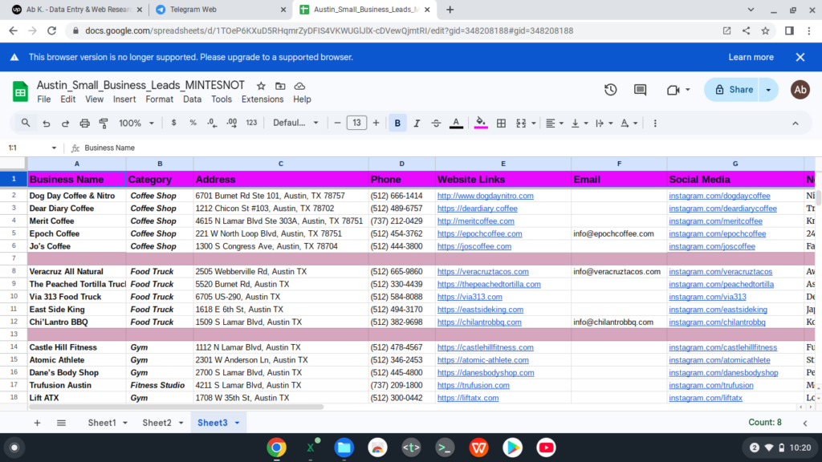Open the Edit menu
Screen dimensions: 822x462
pyautogui.click(x=67, y=99)
